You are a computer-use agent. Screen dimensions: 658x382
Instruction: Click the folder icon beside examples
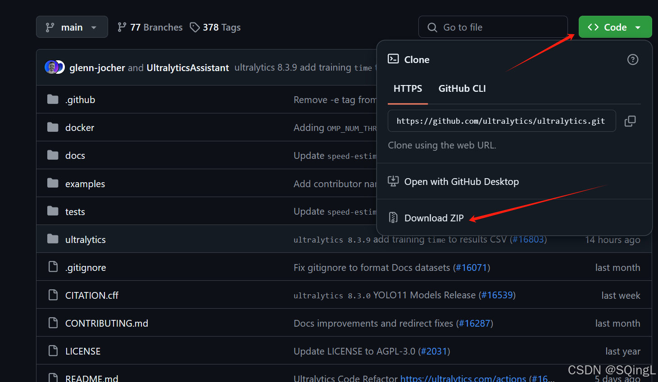pos(53,183)
